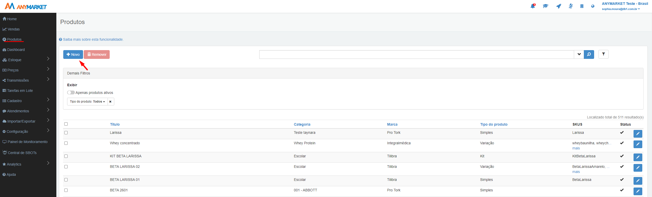Expand the Estoque sidebar menu

(x=48, y=59)
